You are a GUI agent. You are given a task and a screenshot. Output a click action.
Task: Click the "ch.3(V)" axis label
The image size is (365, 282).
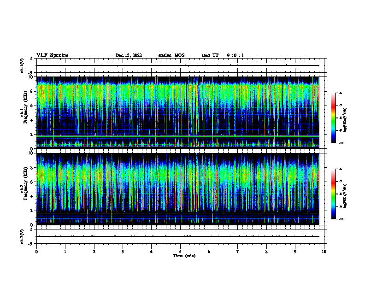click(22, 236)
